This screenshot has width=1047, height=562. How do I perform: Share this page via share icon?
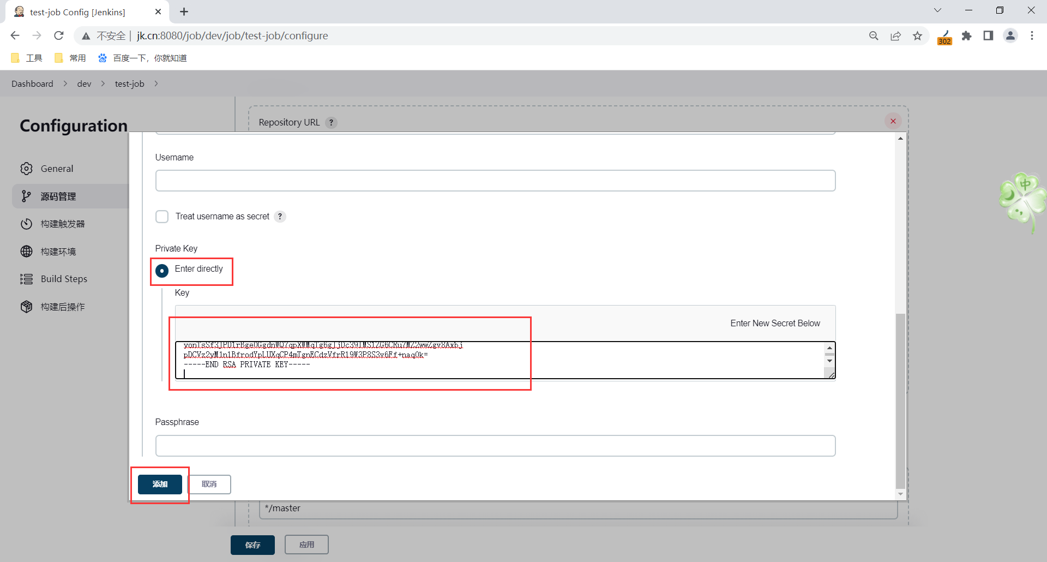895,35
